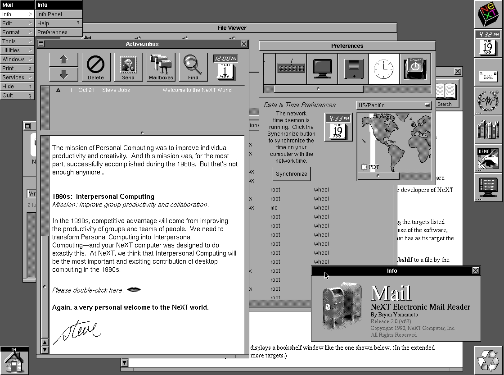Click the message date calendar in Active.mbox toolbar
The image size is (504, 375).
(225, 67)
